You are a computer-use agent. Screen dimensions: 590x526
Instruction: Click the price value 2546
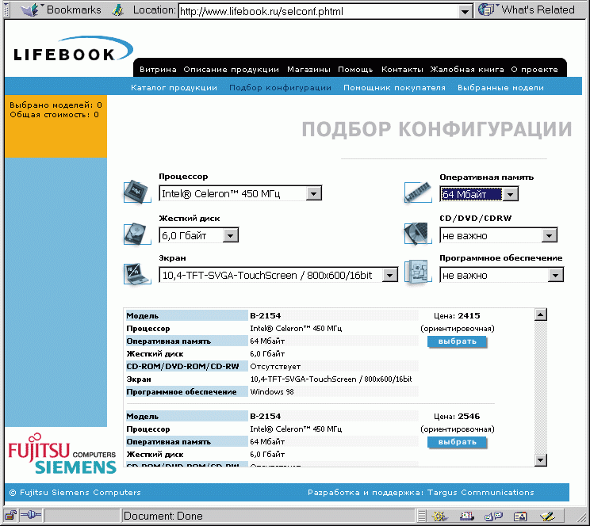[x=469, y=416]
